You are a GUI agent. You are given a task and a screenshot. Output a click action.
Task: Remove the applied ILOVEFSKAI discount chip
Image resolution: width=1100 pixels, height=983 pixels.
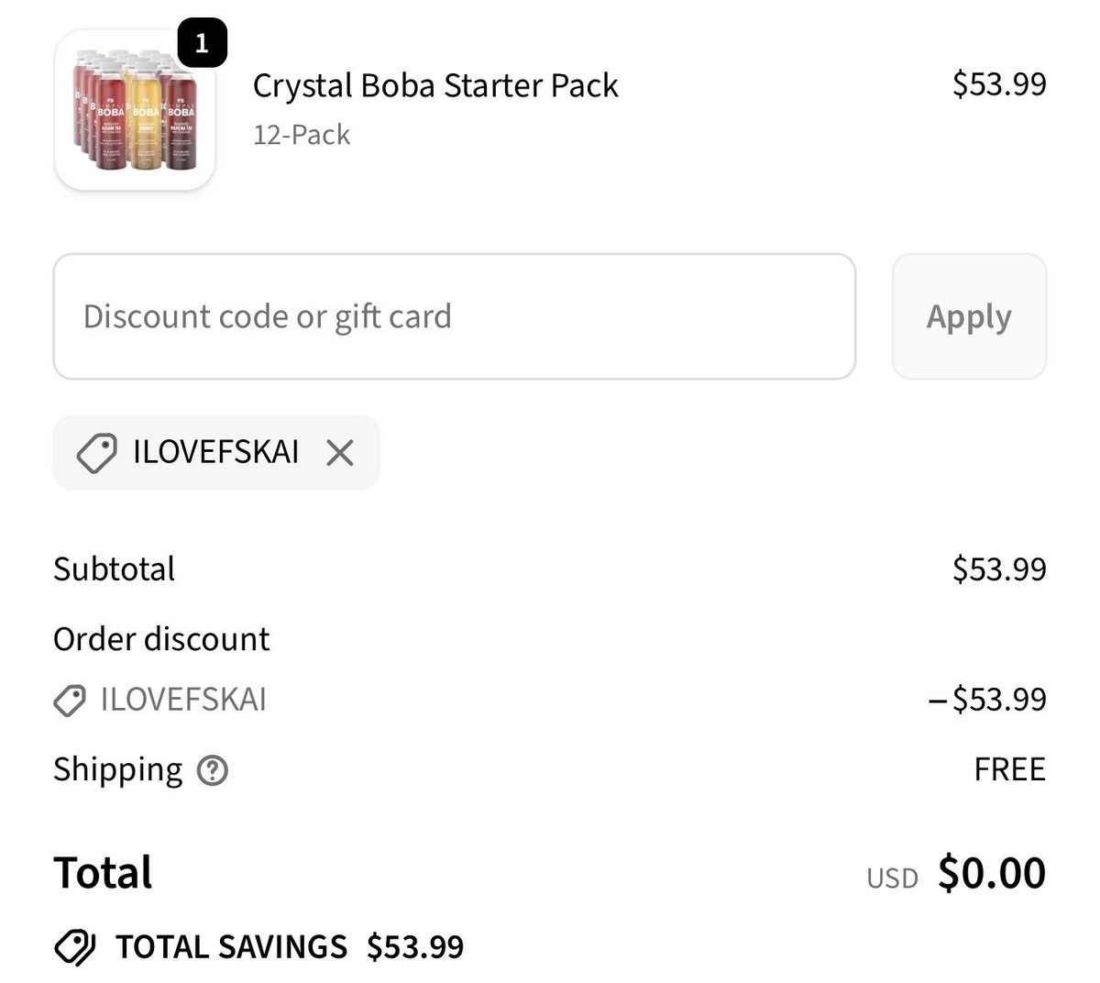click(x=340, y=452)
